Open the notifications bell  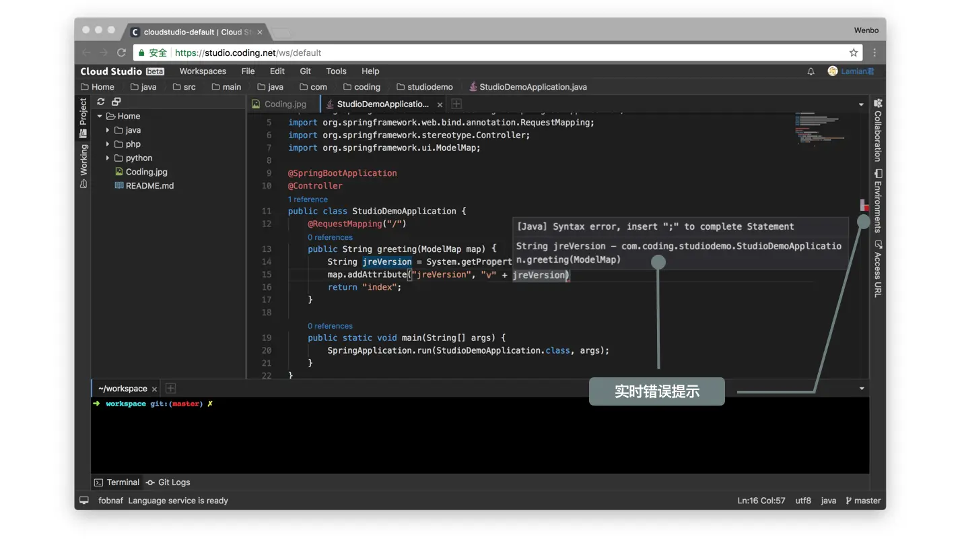[811, 71]
